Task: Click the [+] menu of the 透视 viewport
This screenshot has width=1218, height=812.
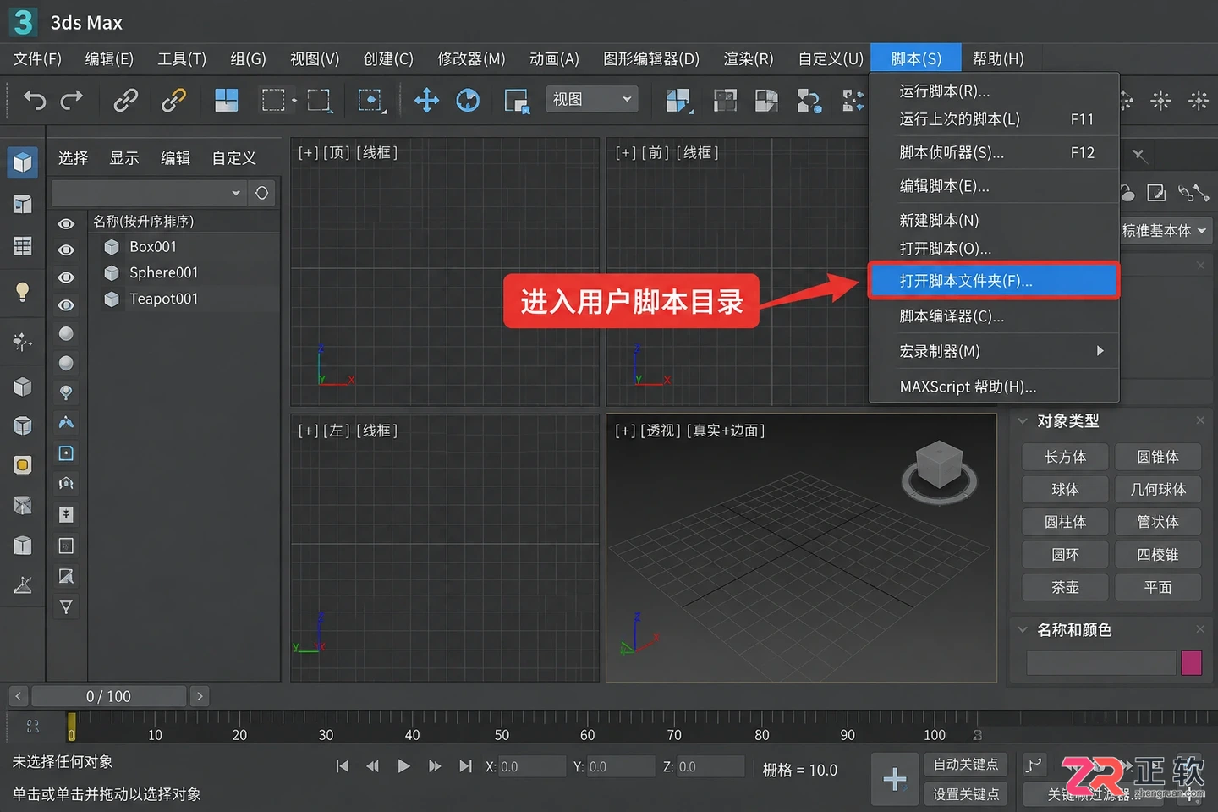Action: click(625, 431)
